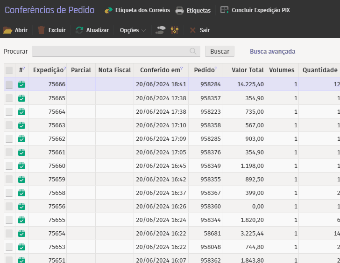Click the yellow sliders icon in toolbar
Viewport: 340px width, 263px height.
pyautogui.click(x=175, y=30)
